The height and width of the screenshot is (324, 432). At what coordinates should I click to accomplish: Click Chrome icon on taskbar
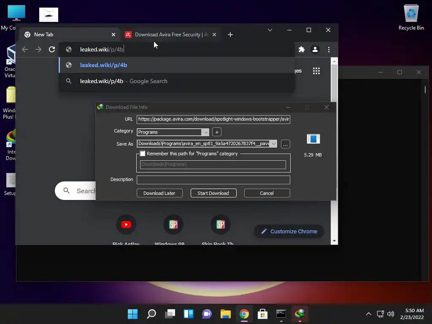(x=244, y=314)
